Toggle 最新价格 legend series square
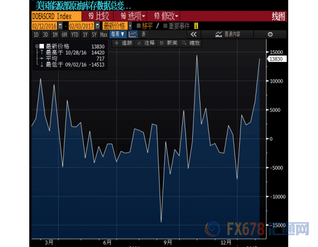The width and height of the screenshot is (318, 247). tap(42, 46)
